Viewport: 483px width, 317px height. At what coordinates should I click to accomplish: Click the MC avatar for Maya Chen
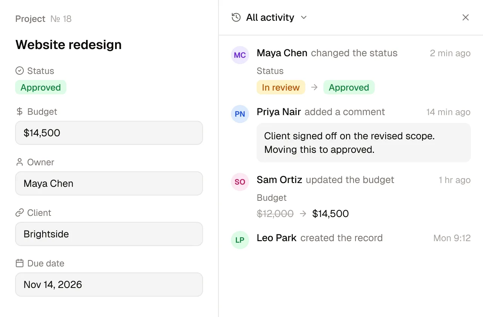coord(240,55)
